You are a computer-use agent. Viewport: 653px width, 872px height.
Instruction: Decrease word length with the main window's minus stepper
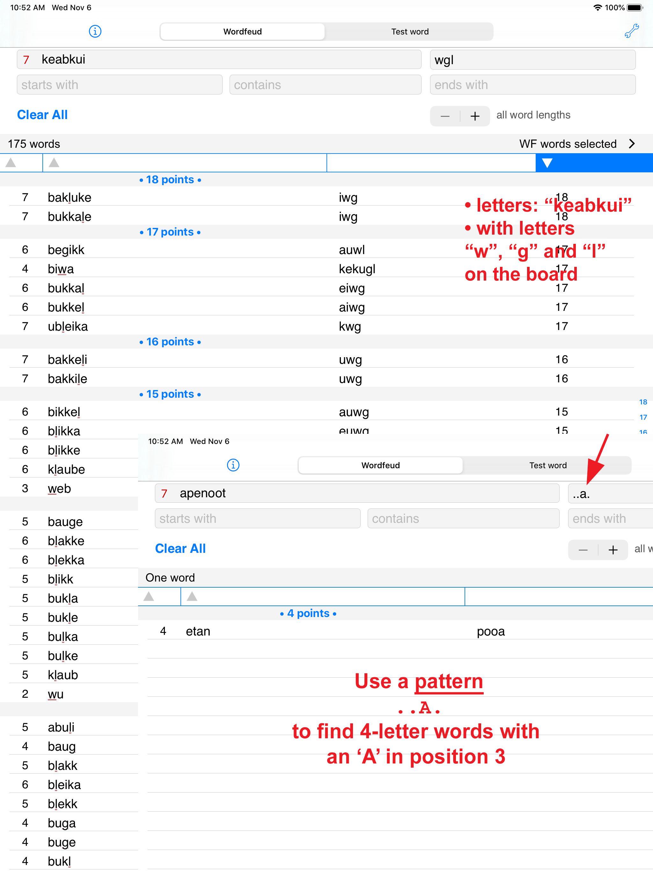445,116
